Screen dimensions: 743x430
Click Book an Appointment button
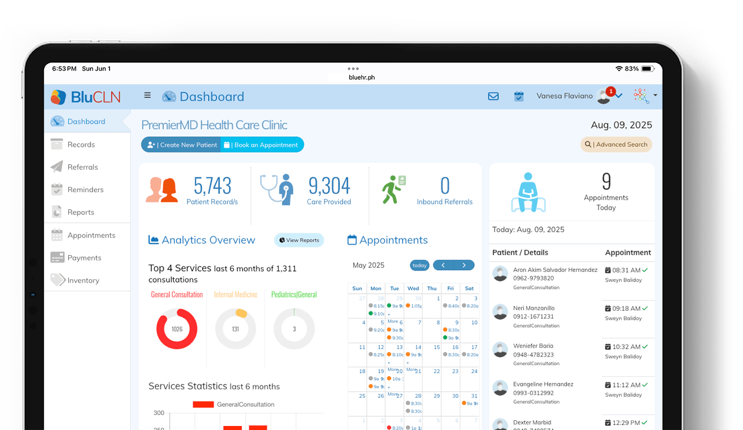click(x=262, y=145)
